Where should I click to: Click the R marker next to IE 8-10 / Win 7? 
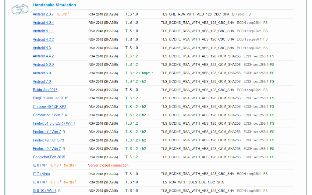[x=59, y=191]
